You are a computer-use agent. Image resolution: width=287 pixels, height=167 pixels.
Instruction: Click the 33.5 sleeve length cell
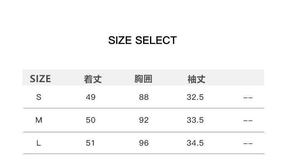coord(195,120)
